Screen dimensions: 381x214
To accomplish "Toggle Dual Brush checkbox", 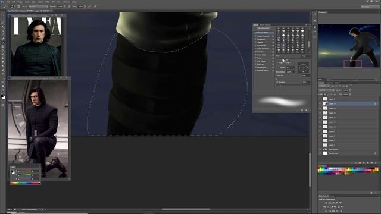I will [x=255, y=46].
